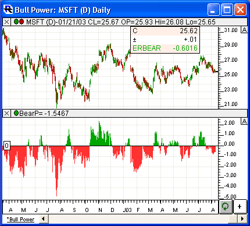Click the N month label on time axis

pos(100,210)
